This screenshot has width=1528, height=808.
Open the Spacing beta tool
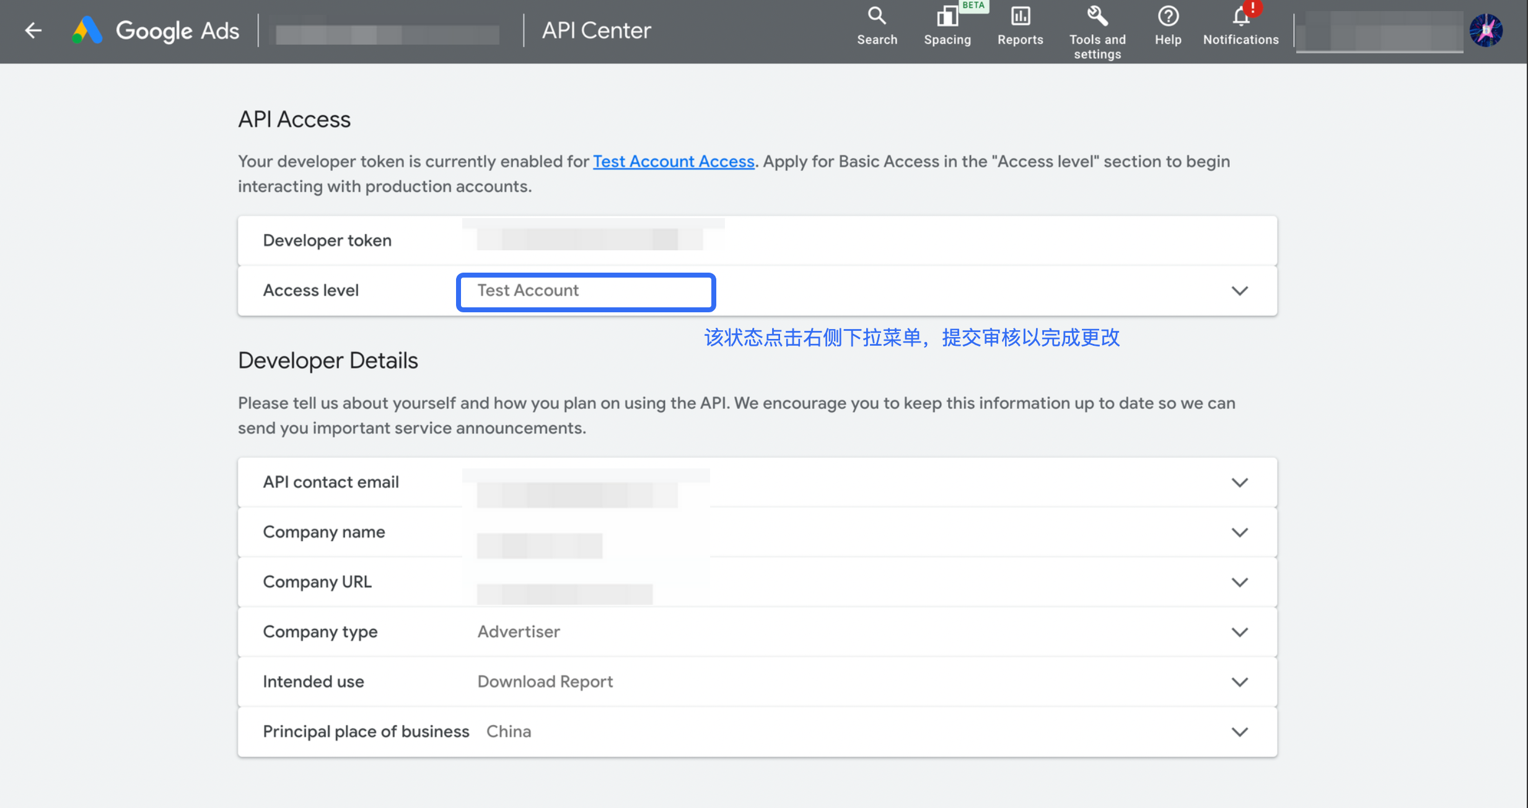[947, 26]
